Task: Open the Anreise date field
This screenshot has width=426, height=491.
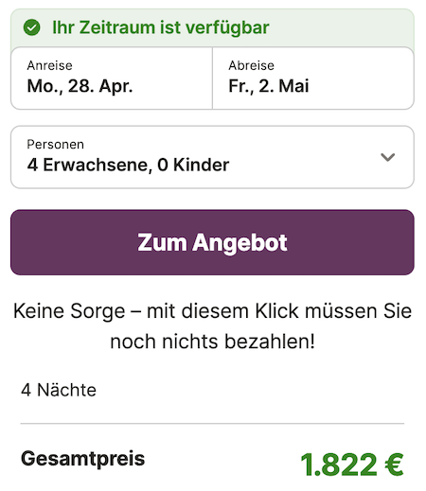Action: tap(112, 79)
